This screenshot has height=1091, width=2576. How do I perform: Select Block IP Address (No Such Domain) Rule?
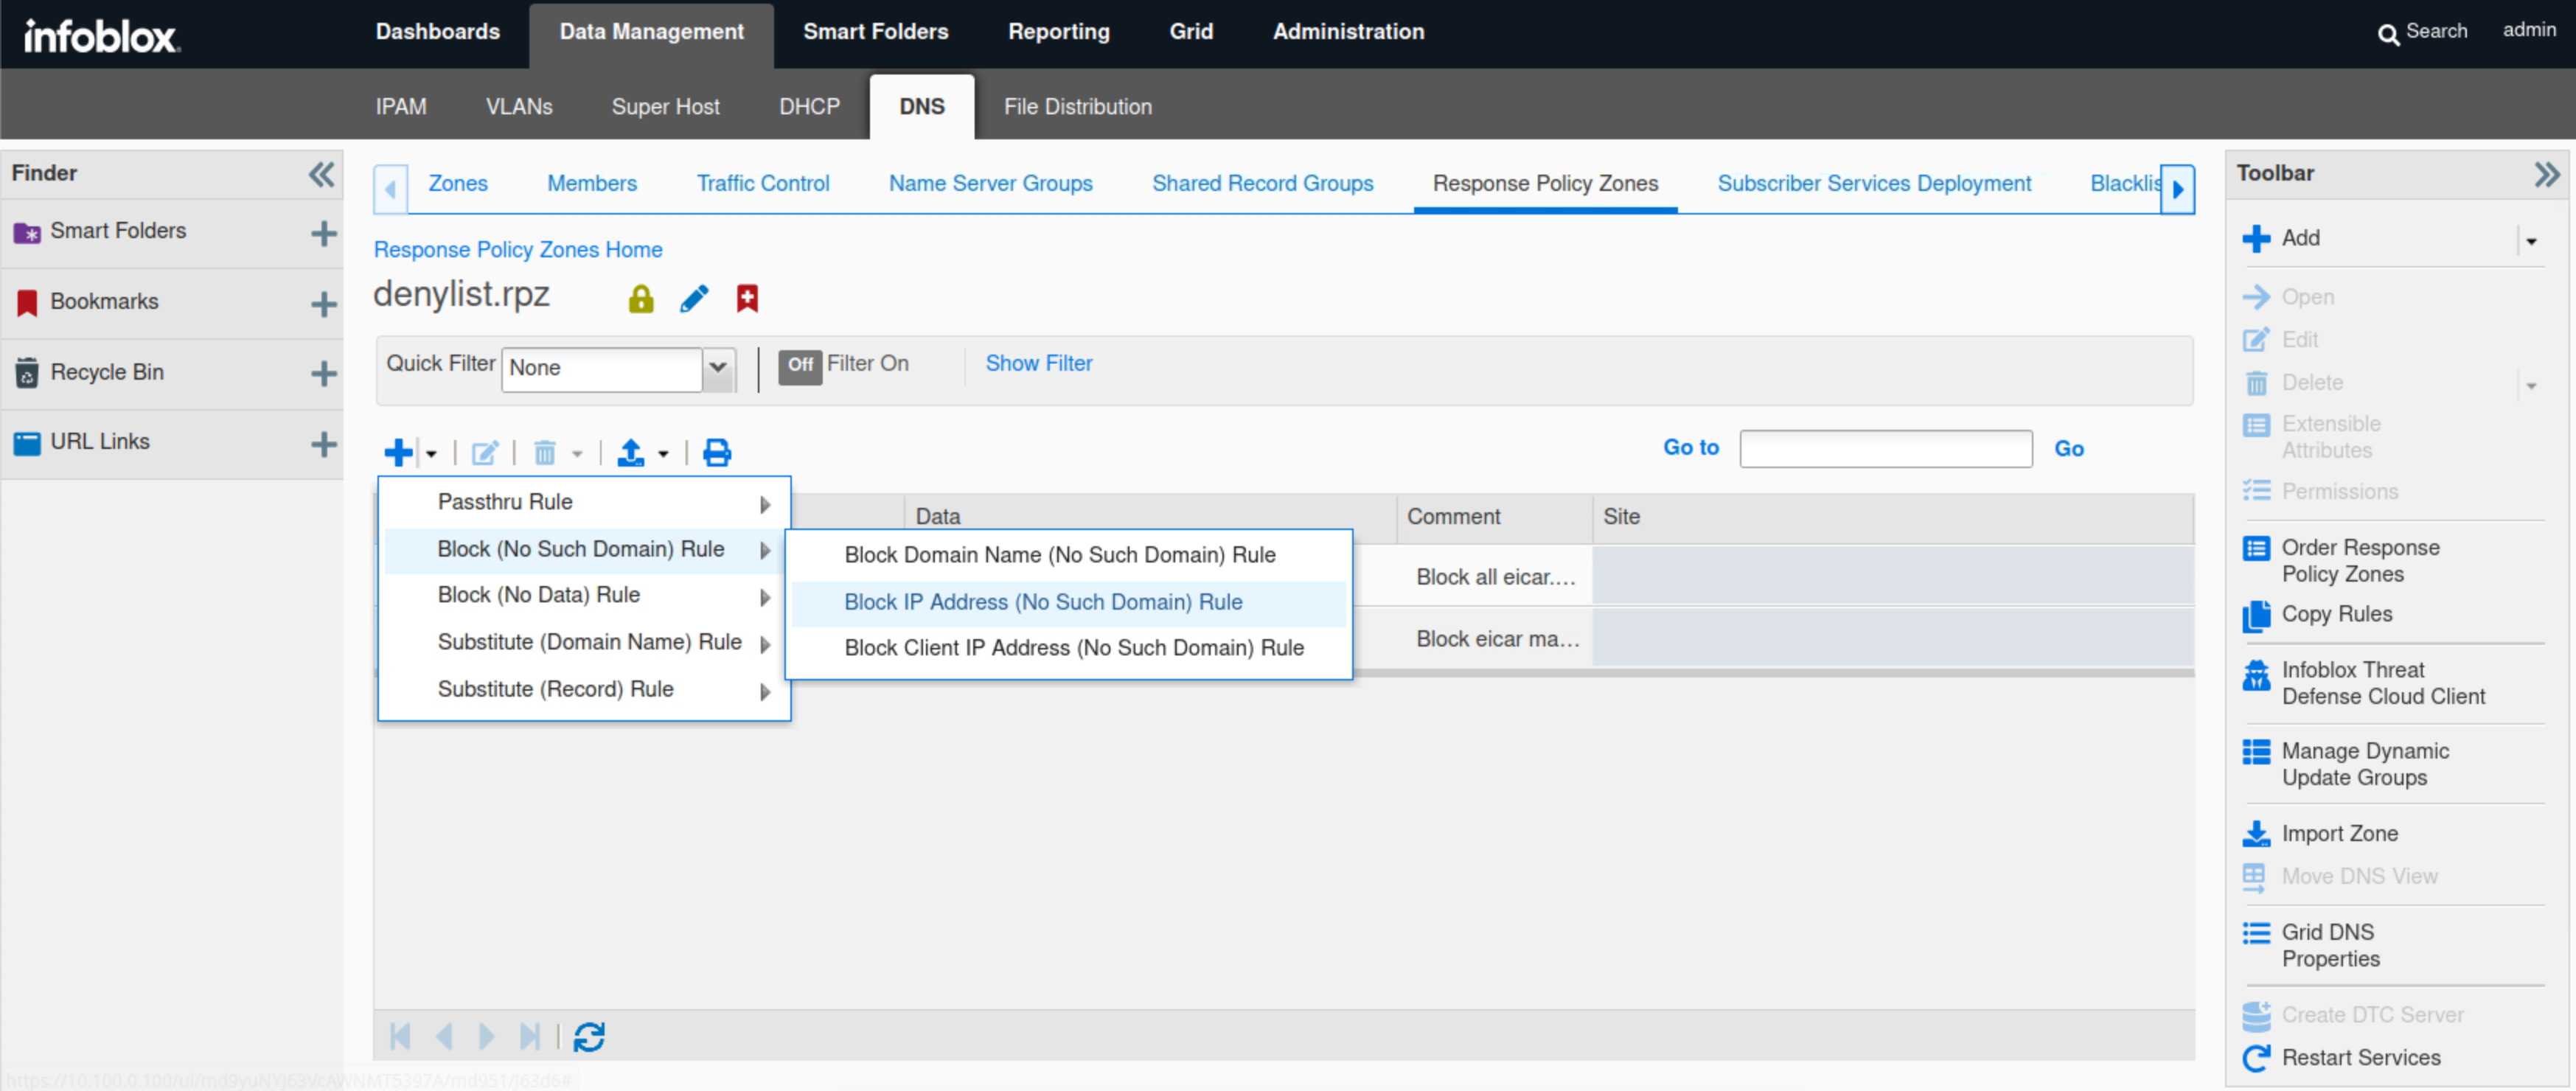1043,602
